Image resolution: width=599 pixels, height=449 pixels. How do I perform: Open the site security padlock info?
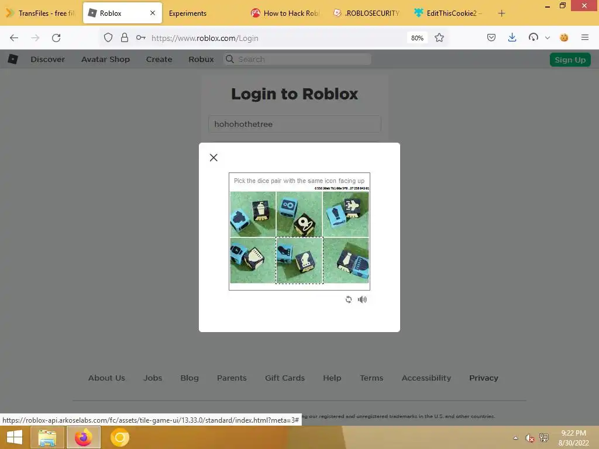125,37
